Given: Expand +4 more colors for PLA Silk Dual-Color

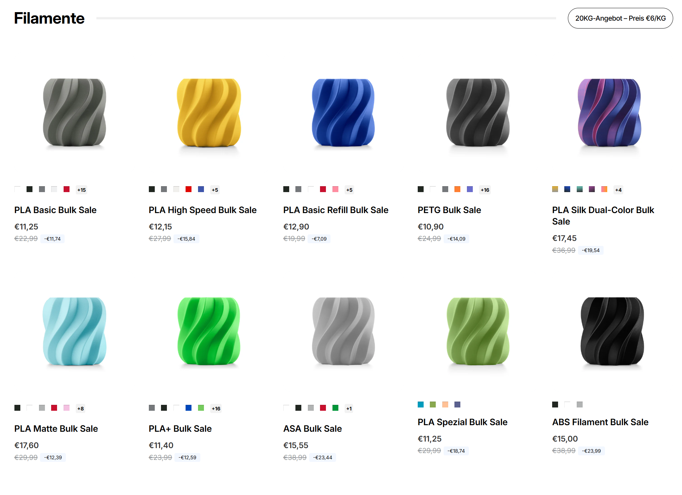Looking at the screenshot, I should coord(618,190).
